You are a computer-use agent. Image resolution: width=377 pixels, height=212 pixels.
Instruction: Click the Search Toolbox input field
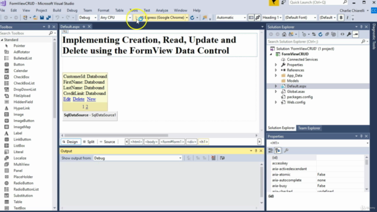(x=24, y=33)
